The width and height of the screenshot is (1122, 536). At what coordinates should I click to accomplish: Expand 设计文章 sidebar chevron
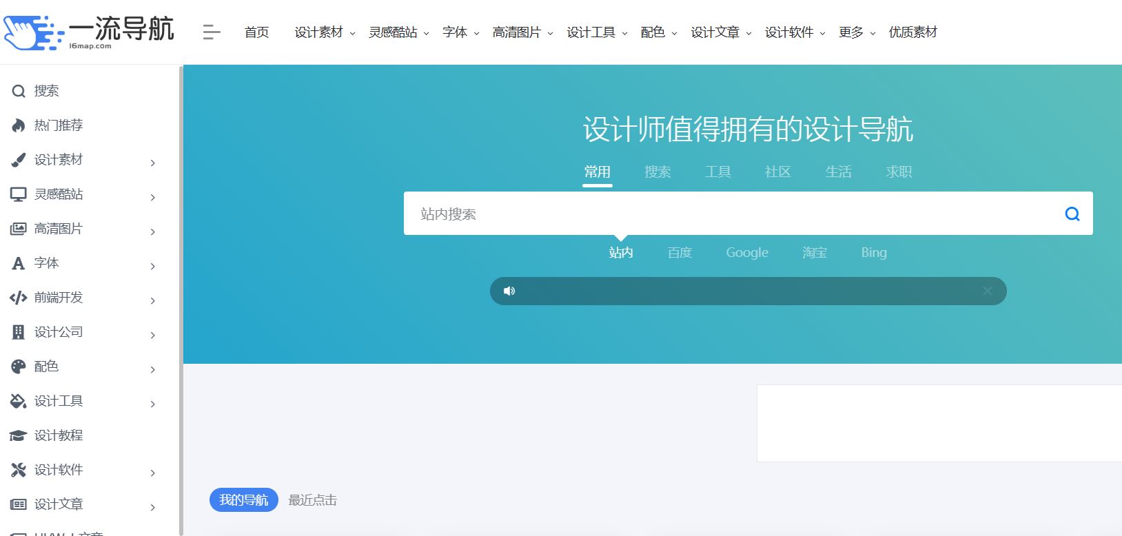pyautogui.click(x=153, y=507)
